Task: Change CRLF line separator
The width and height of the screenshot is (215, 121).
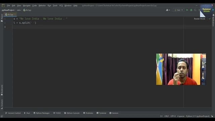Action: (x=167, y=116)
